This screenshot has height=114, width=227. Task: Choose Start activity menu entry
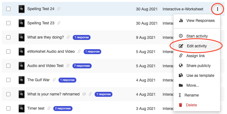[197, 36]
